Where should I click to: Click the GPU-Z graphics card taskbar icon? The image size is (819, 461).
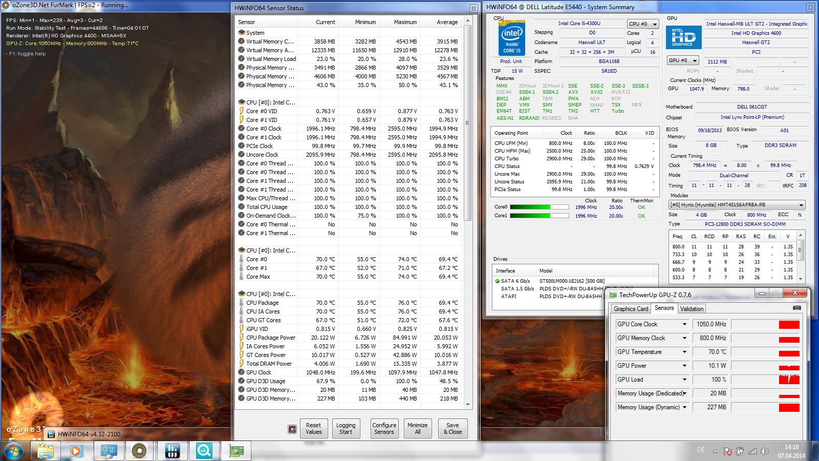click(x=236, y=451)
